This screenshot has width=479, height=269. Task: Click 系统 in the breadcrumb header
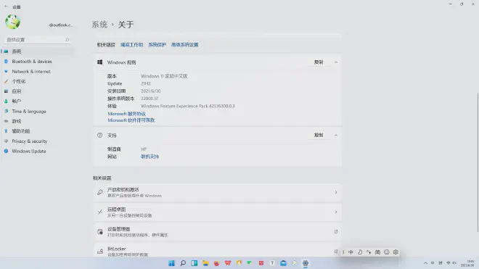click(x=99, y=25)
